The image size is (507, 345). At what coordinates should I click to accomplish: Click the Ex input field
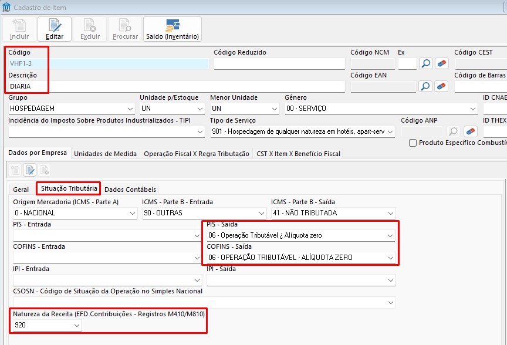tap(407, 64)
